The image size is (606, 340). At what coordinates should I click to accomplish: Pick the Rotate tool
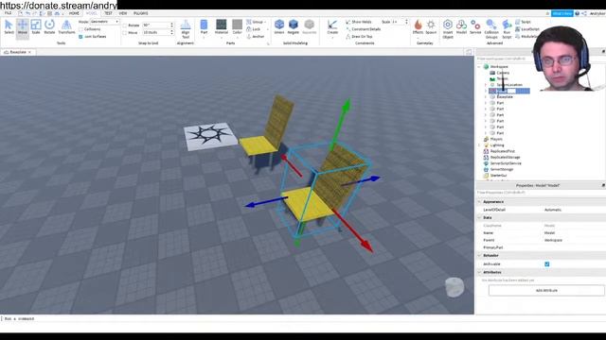click(49, 27)
